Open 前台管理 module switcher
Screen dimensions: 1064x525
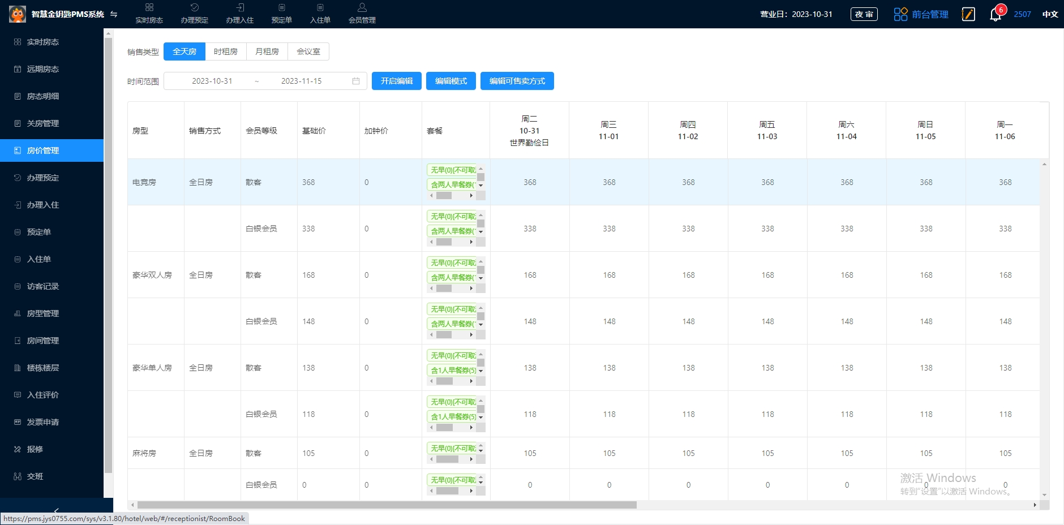pos(921,14)
